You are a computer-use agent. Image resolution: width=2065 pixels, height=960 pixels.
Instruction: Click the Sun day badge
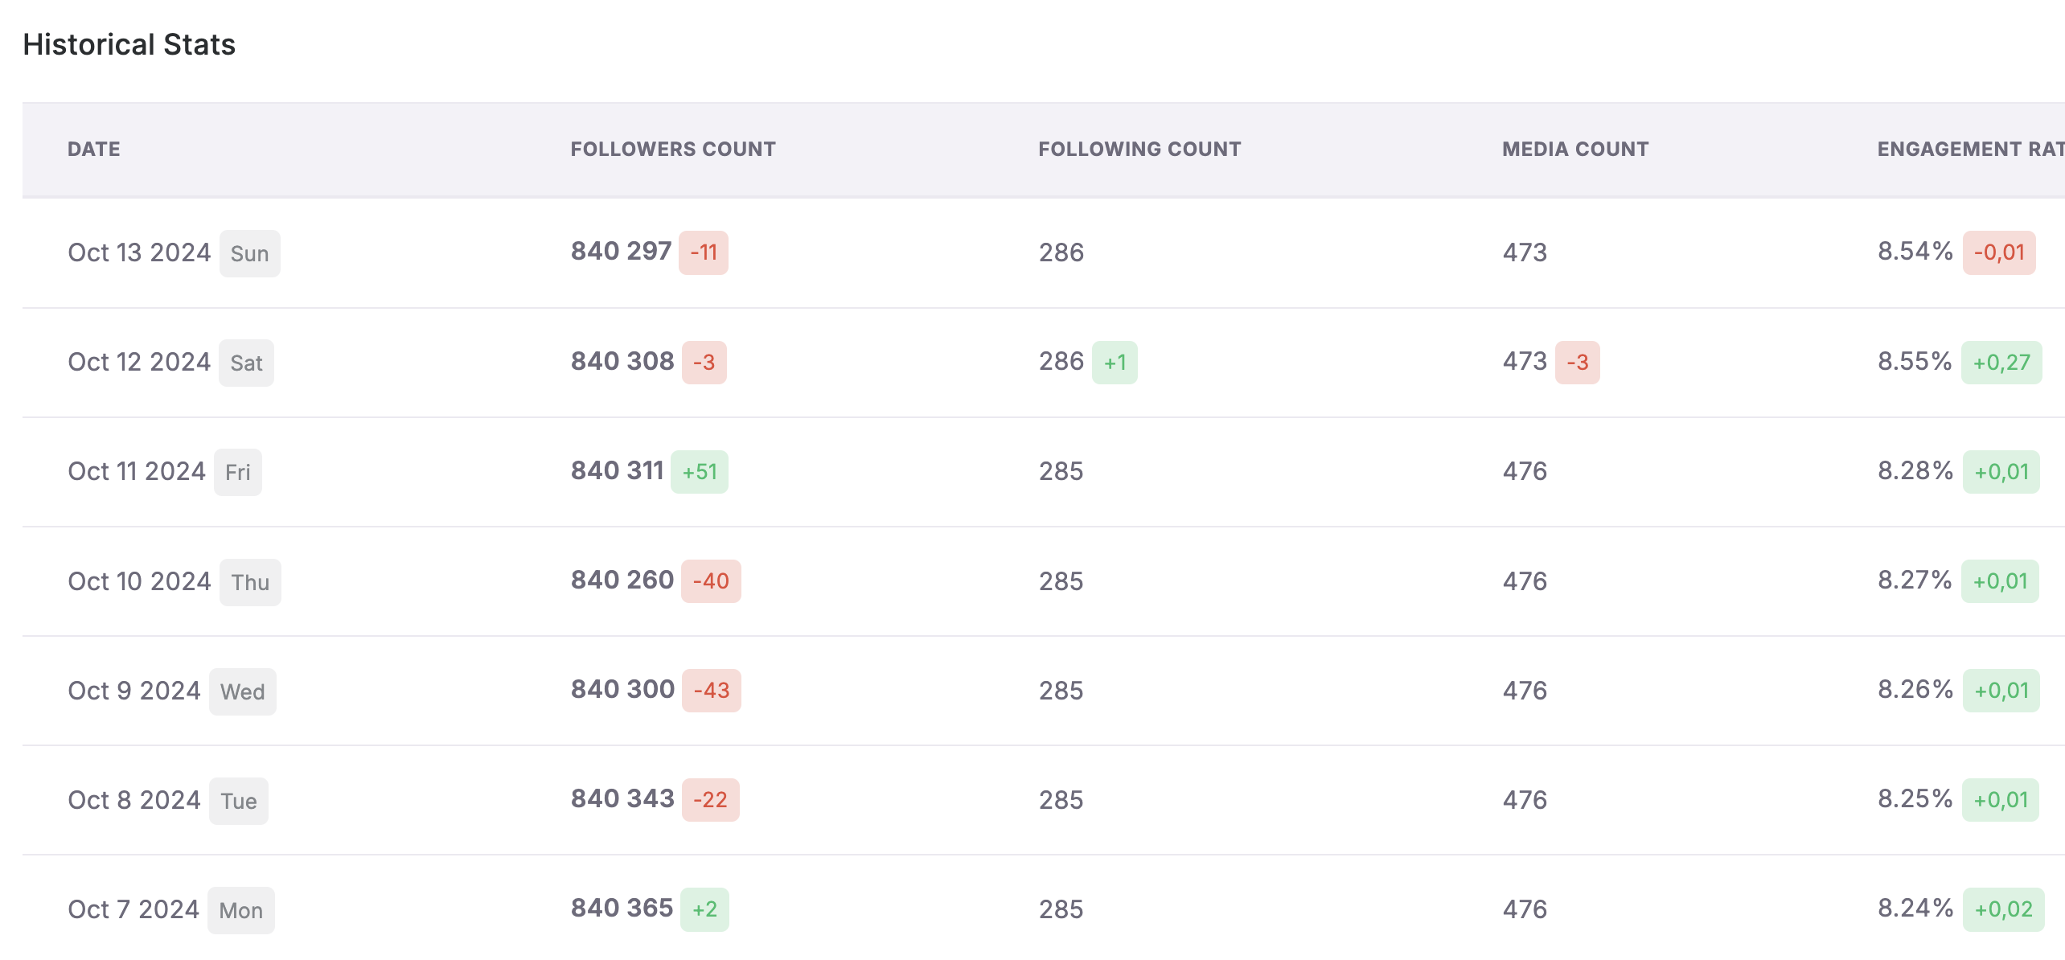click(249, 253)
